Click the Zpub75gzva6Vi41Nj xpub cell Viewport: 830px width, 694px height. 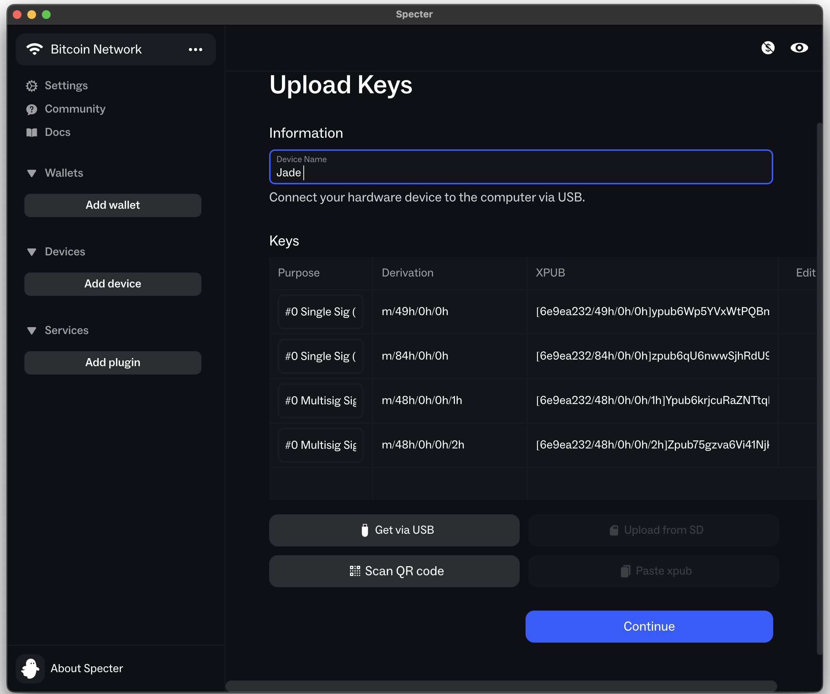(x=653, y=445)
